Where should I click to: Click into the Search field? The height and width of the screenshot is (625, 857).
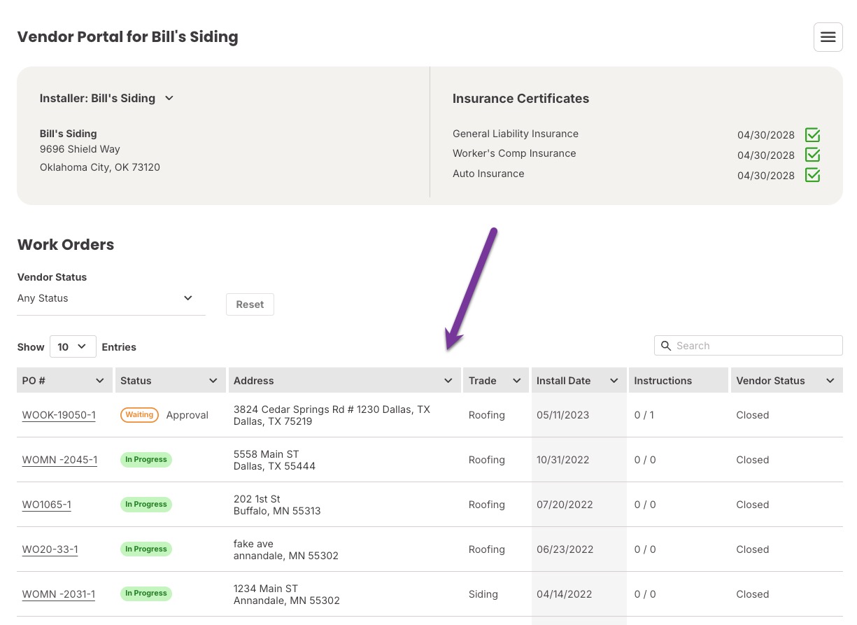pos(756,346)
